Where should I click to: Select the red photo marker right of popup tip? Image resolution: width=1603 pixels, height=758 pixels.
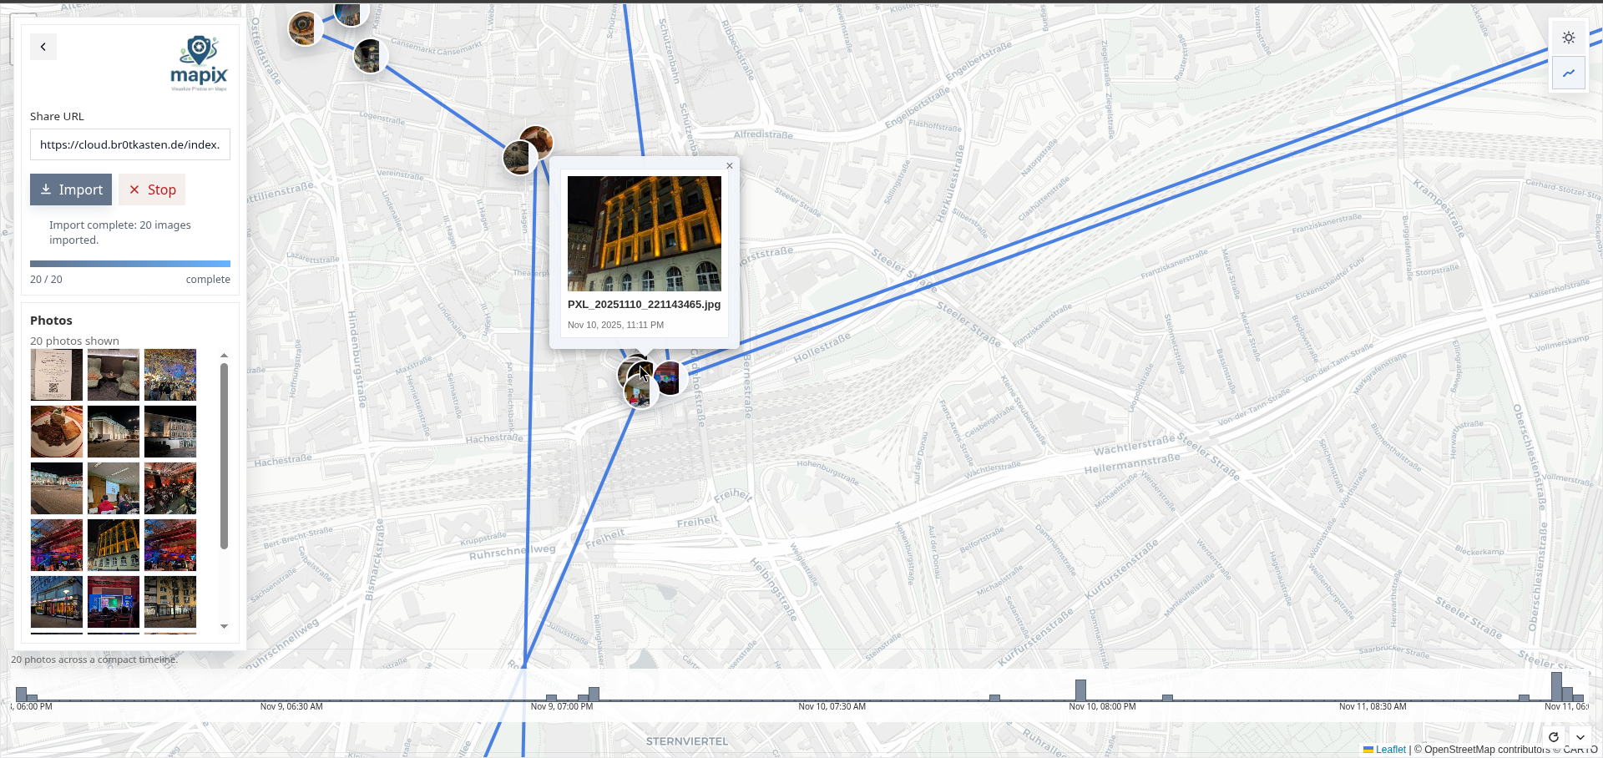coord(670,378)
